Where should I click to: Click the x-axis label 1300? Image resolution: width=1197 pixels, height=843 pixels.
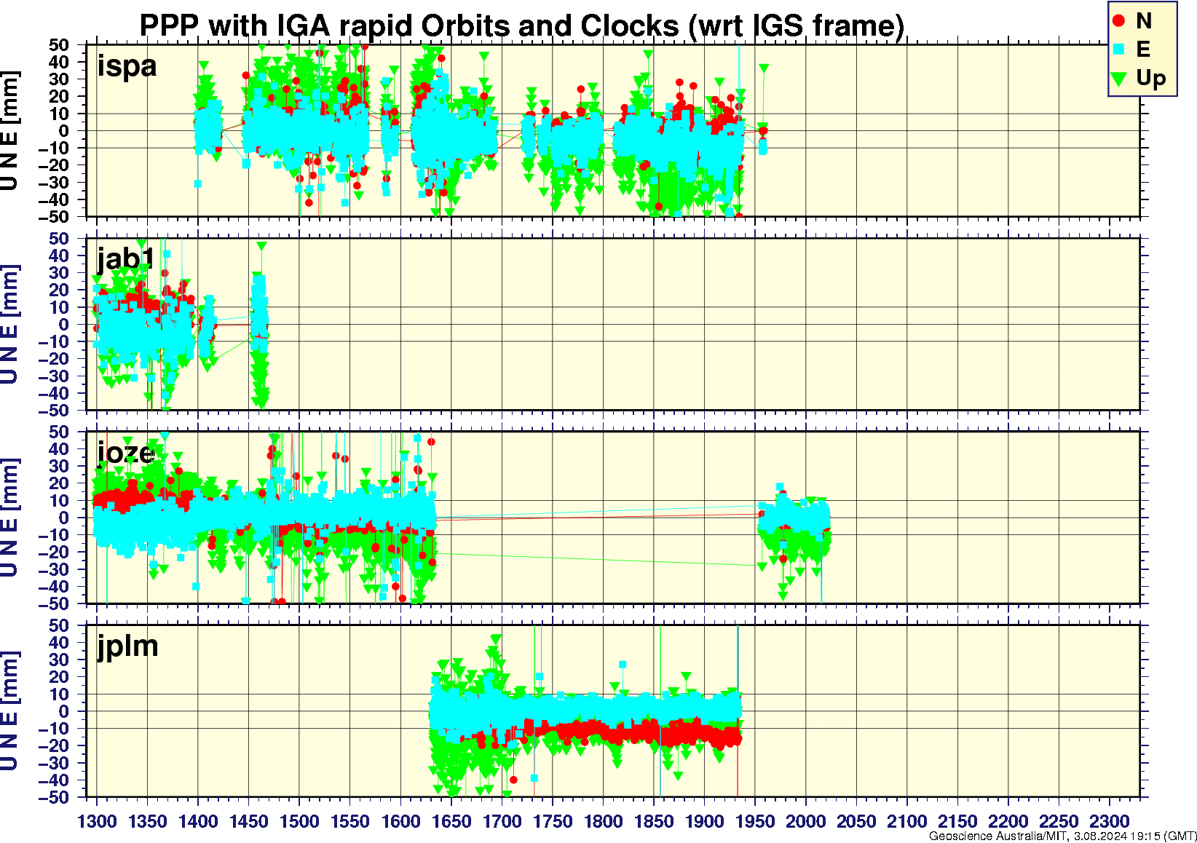[97, 821]
